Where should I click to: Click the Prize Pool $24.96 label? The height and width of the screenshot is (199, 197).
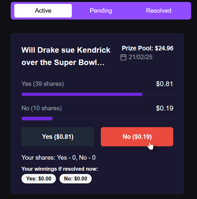tap(148, 48)
